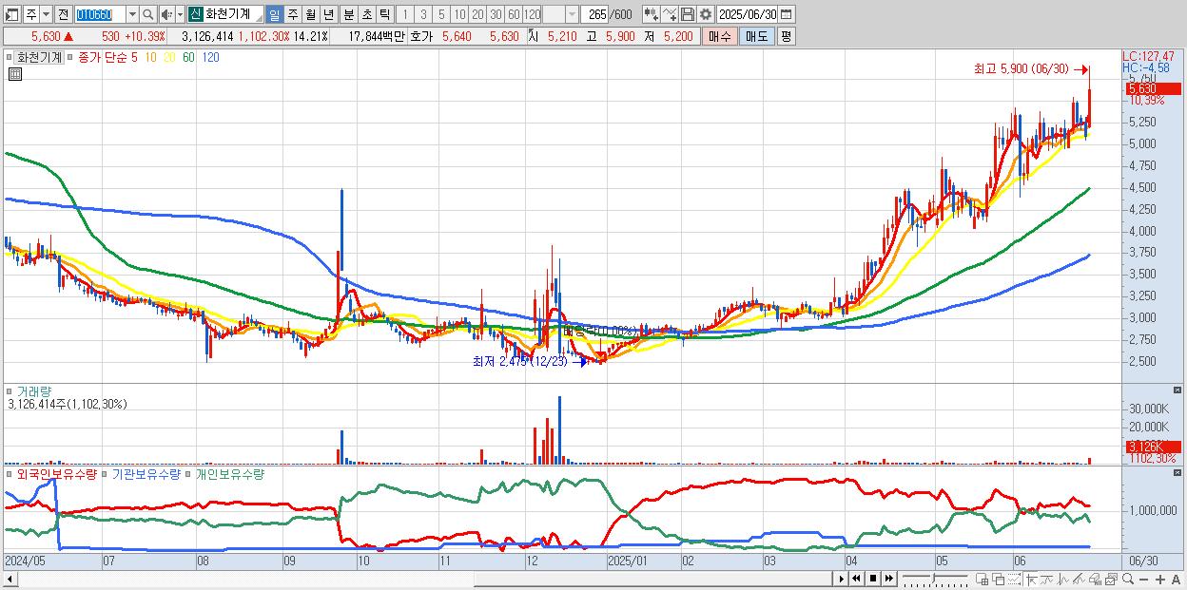Select the minute 분 period button
Screen dimensions: 1187x590
349,14
